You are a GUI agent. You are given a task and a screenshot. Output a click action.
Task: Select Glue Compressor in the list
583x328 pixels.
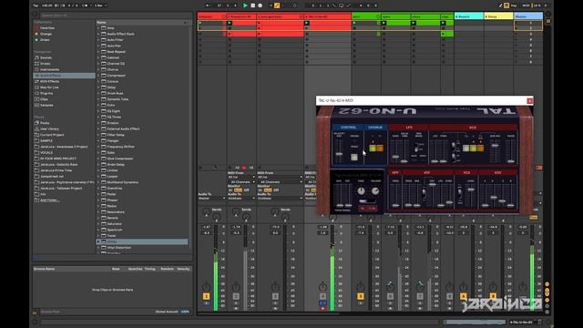[x=119, y=159]
